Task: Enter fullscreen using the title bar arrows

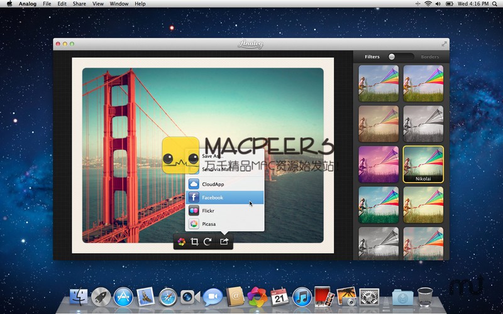Action: tap(445, 44)
